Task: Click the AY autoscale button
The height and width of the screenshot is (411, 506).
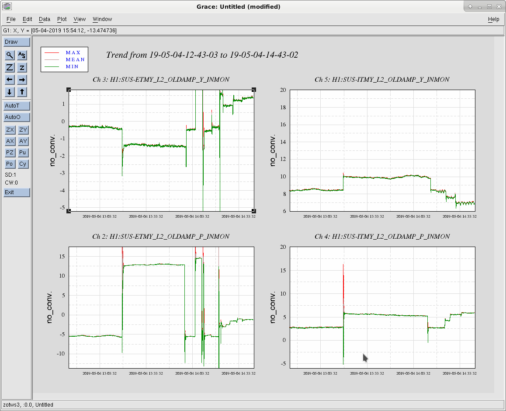Action: coord(23,141)
